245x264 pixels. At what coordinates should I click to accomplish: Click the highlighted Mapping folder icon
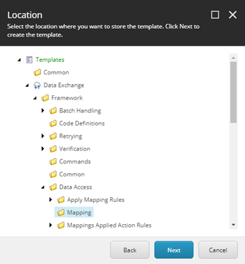click(61, 212)
